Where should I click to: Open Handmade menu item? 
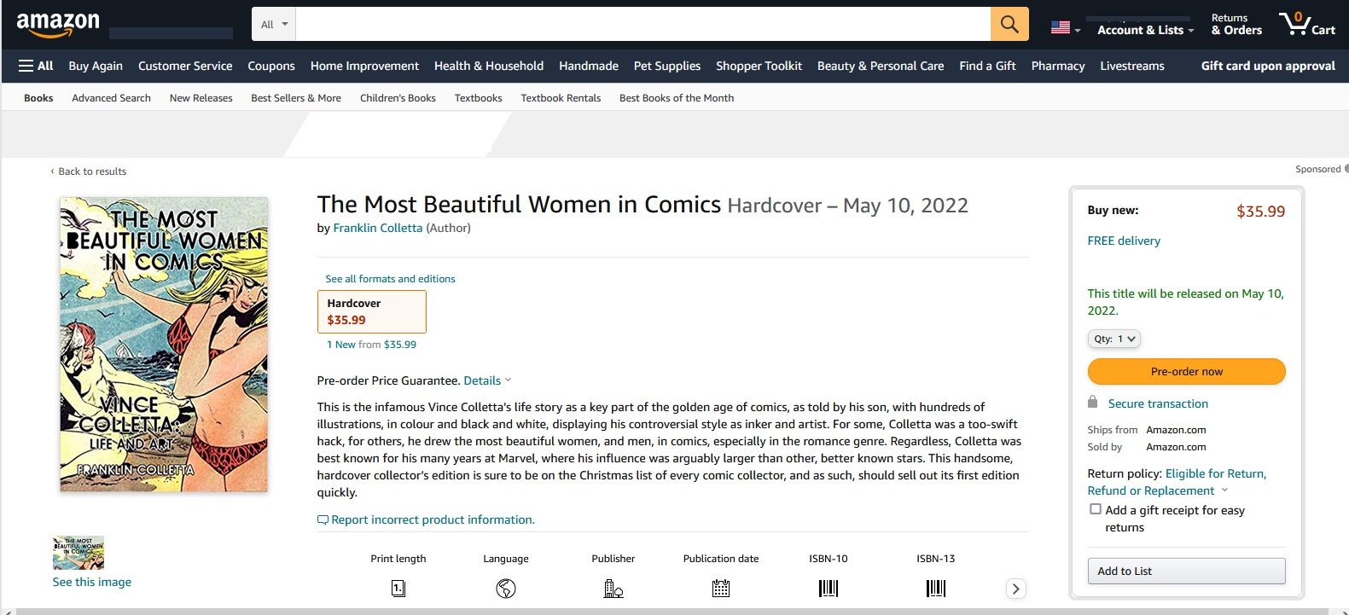click(589, 66)
